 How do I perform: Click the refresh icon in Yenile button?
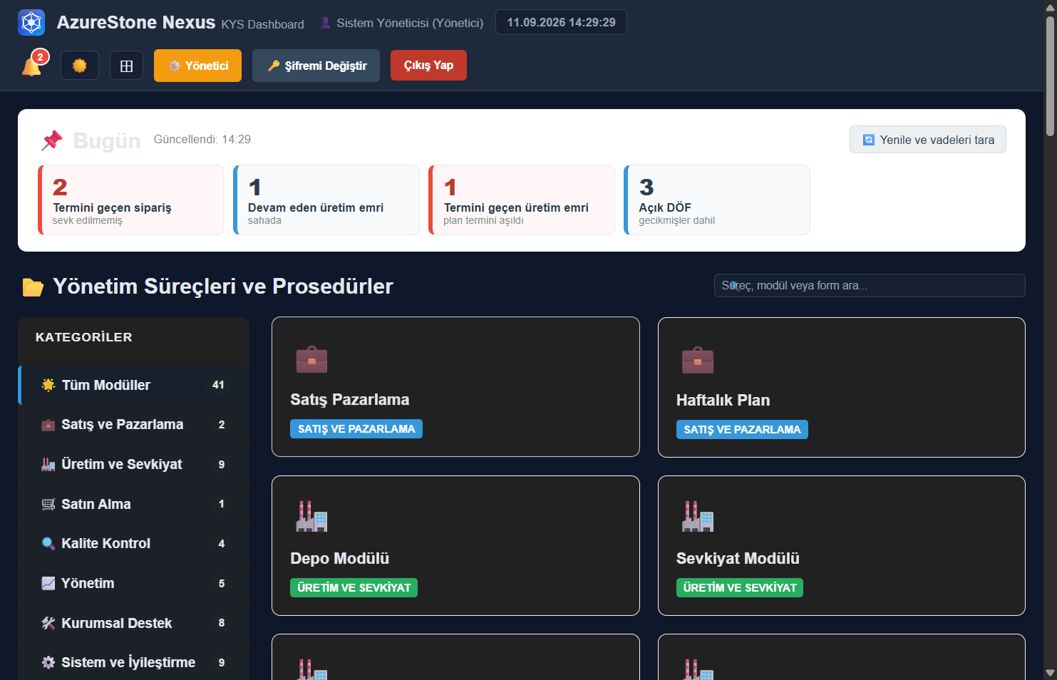click(x=868, y=140)
